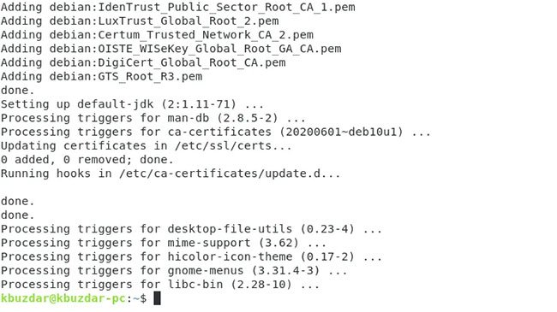The width and height of the screenshot is (557, 312).
Task: Click the terminal cursor block after the prompt
Action: (157, 298)
